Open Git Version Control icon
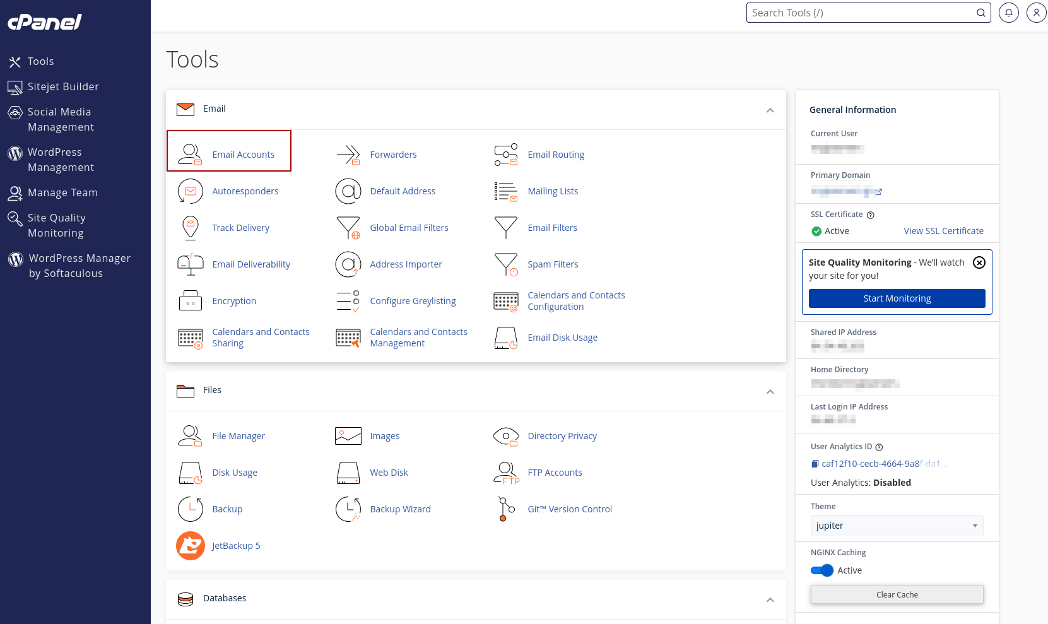Image resolution: width=1048 pixels, height=624 pixels. point(505,509)
